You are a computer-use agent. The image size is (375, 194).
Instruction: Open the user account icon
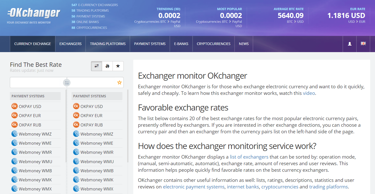pyautogui.click(x=350, y=44)
